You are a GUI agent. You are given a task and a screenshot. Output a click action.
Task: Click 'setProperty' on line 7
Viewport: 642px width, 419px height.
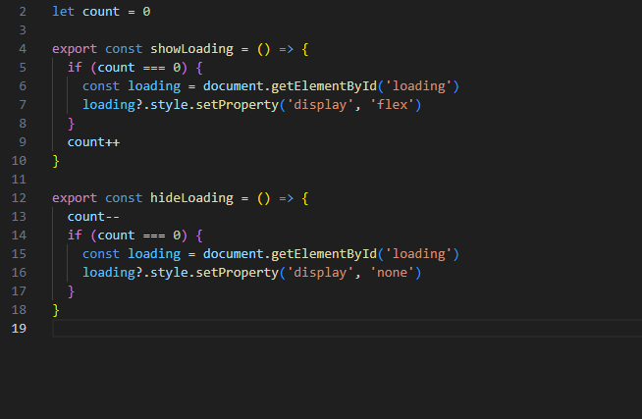(x=237, y=105)
